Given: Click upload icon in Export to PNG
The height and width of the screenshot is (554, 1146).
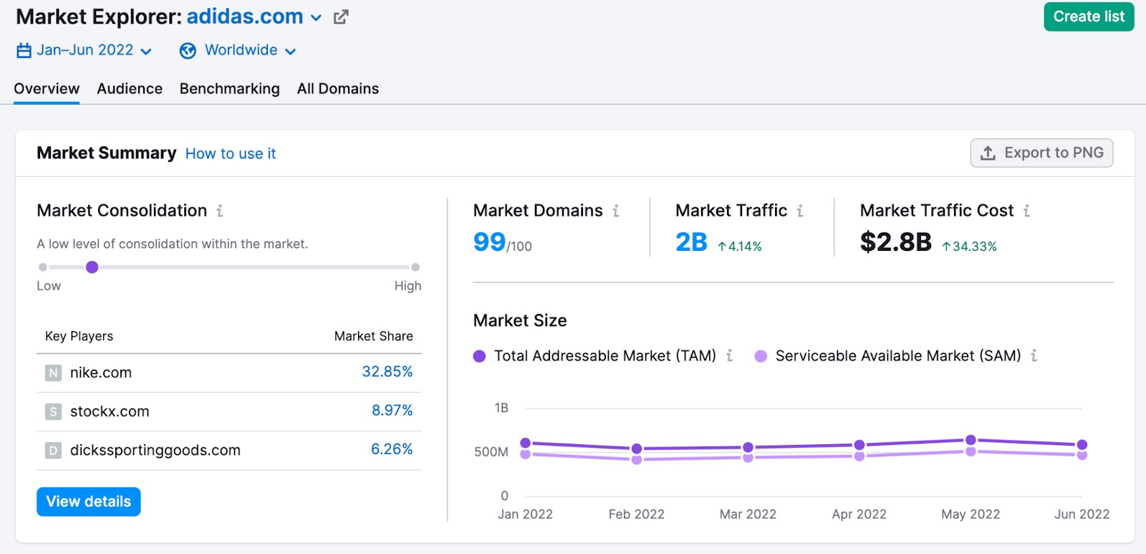Looking at the screenshot, I should [x=988, y=153].
